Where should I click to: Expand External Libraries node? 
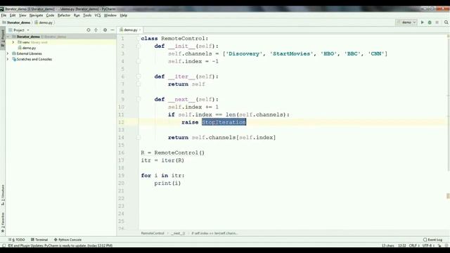click(8, 53)
